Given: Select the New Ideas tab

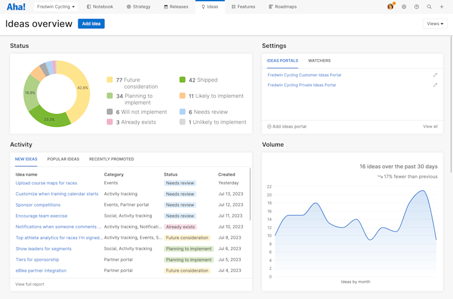Looking at the screenshot, I should (x=26, y=159).
